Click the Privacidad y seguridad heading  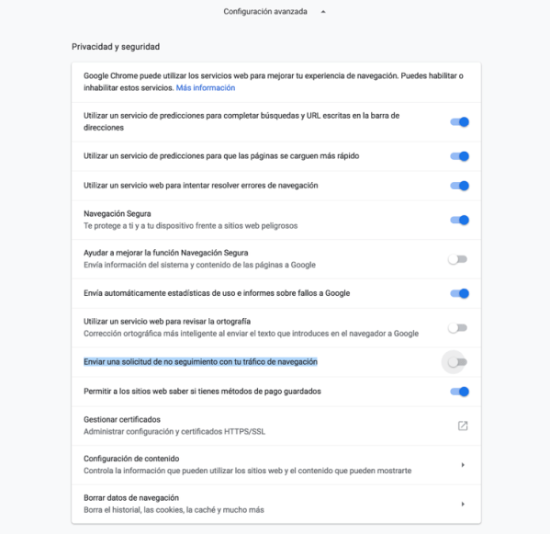[x=116, y=47]
